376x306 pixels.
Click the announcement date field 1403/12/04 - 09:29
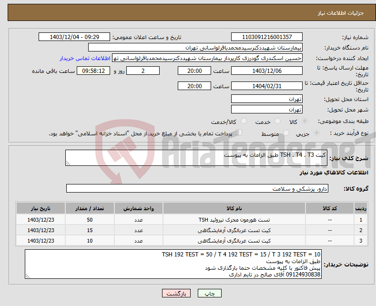click(74, 37)
